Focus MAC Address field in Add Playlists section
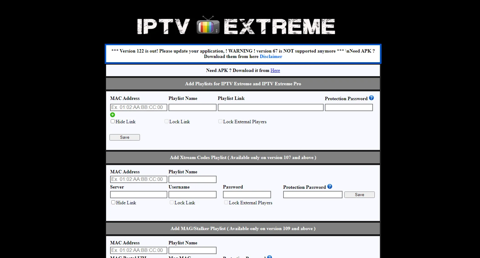480x258 pixels. tap(139, 107)
